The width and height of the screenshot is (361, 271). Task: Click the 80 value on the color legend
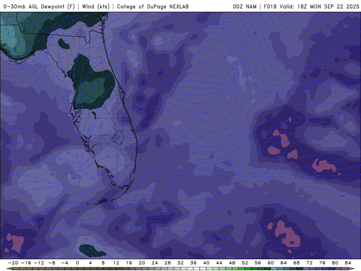point(335,263)
